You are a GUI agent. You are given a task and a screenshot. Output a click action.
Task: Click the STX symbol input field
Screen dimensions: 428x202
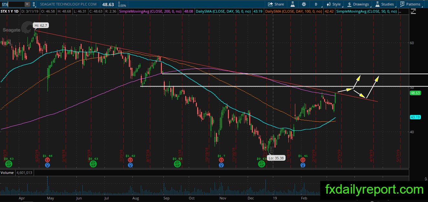[12, 4]
